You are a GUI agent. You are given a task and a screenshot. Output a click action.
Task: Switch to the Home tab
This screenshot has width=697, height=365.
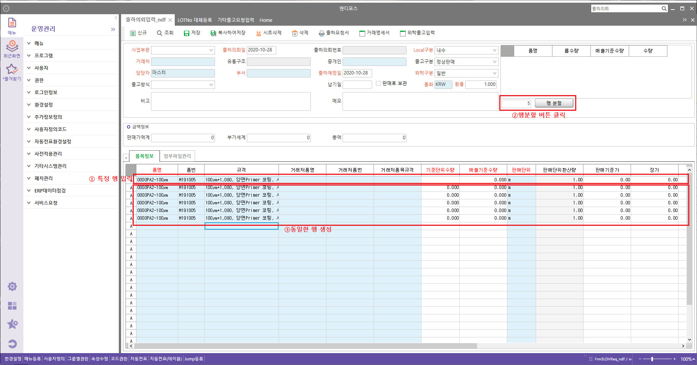pos(266,20)
